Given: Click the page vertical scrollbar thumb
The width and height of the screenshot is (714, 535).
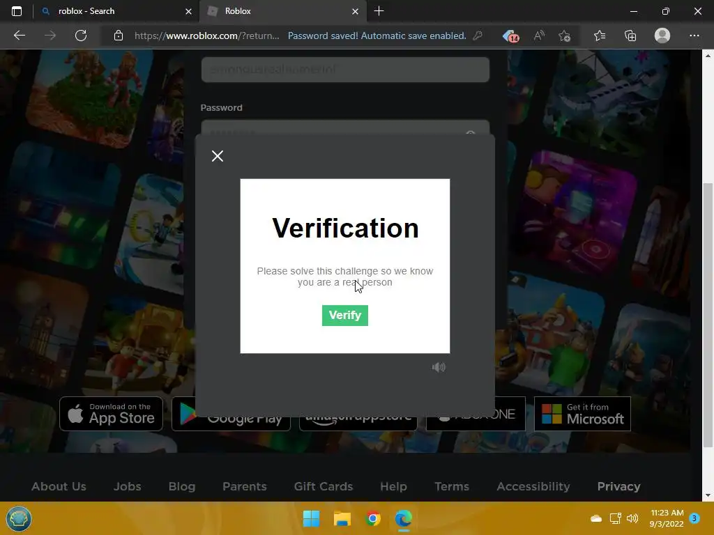Looking at the screenshot, I should tap(708, 315).
